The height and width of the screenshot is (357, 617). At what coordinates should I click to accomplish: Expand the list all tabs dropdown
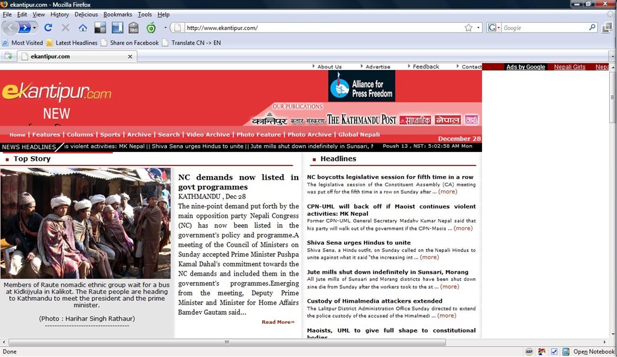pos(612,56)
